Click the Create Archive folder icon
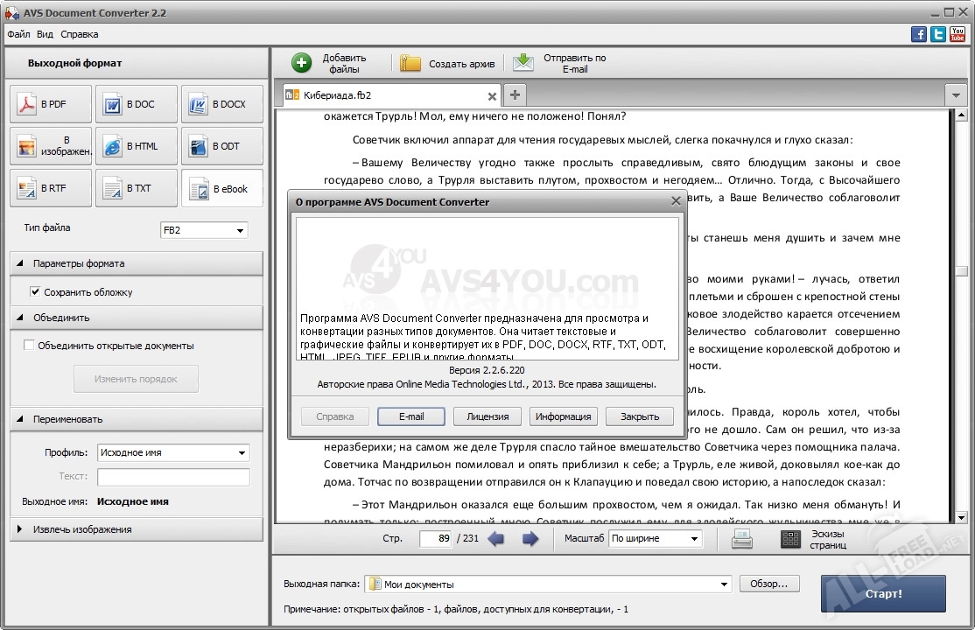Viewport: 975px width, 630px height. (410, 63)
